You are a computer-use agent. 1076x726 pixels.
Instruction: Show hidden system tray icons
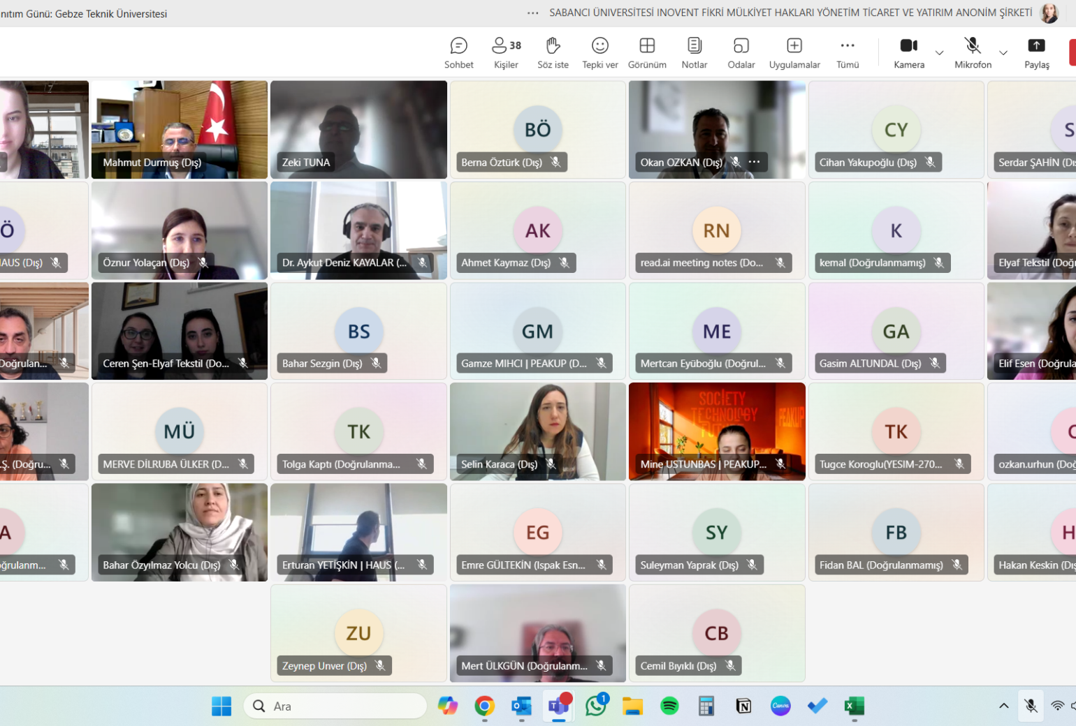1004,706
